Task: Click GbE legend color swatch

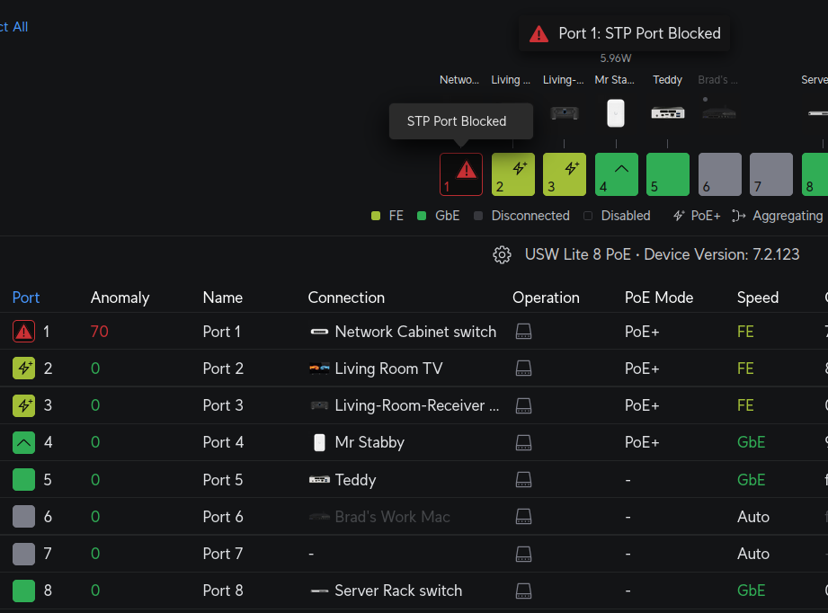Action: pos(422,216)
